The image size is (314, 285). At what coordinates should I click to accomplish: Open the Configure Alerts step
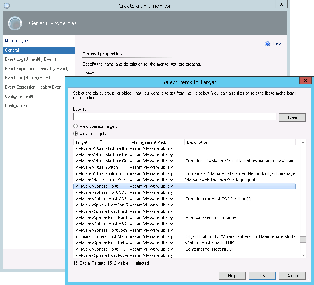pos(19,106)
